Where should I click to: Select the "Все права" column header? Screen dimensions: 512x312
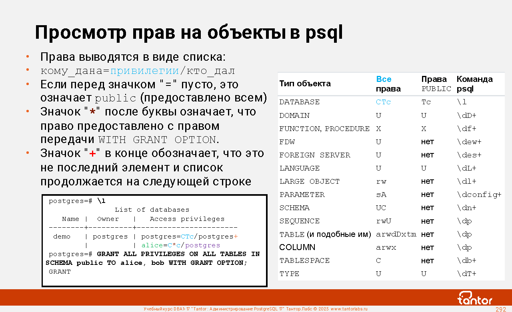(388, 84)
